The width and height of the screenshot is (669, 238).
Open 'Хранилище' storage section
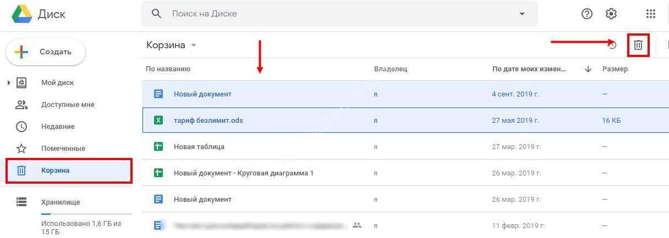(x=61, y=202)
